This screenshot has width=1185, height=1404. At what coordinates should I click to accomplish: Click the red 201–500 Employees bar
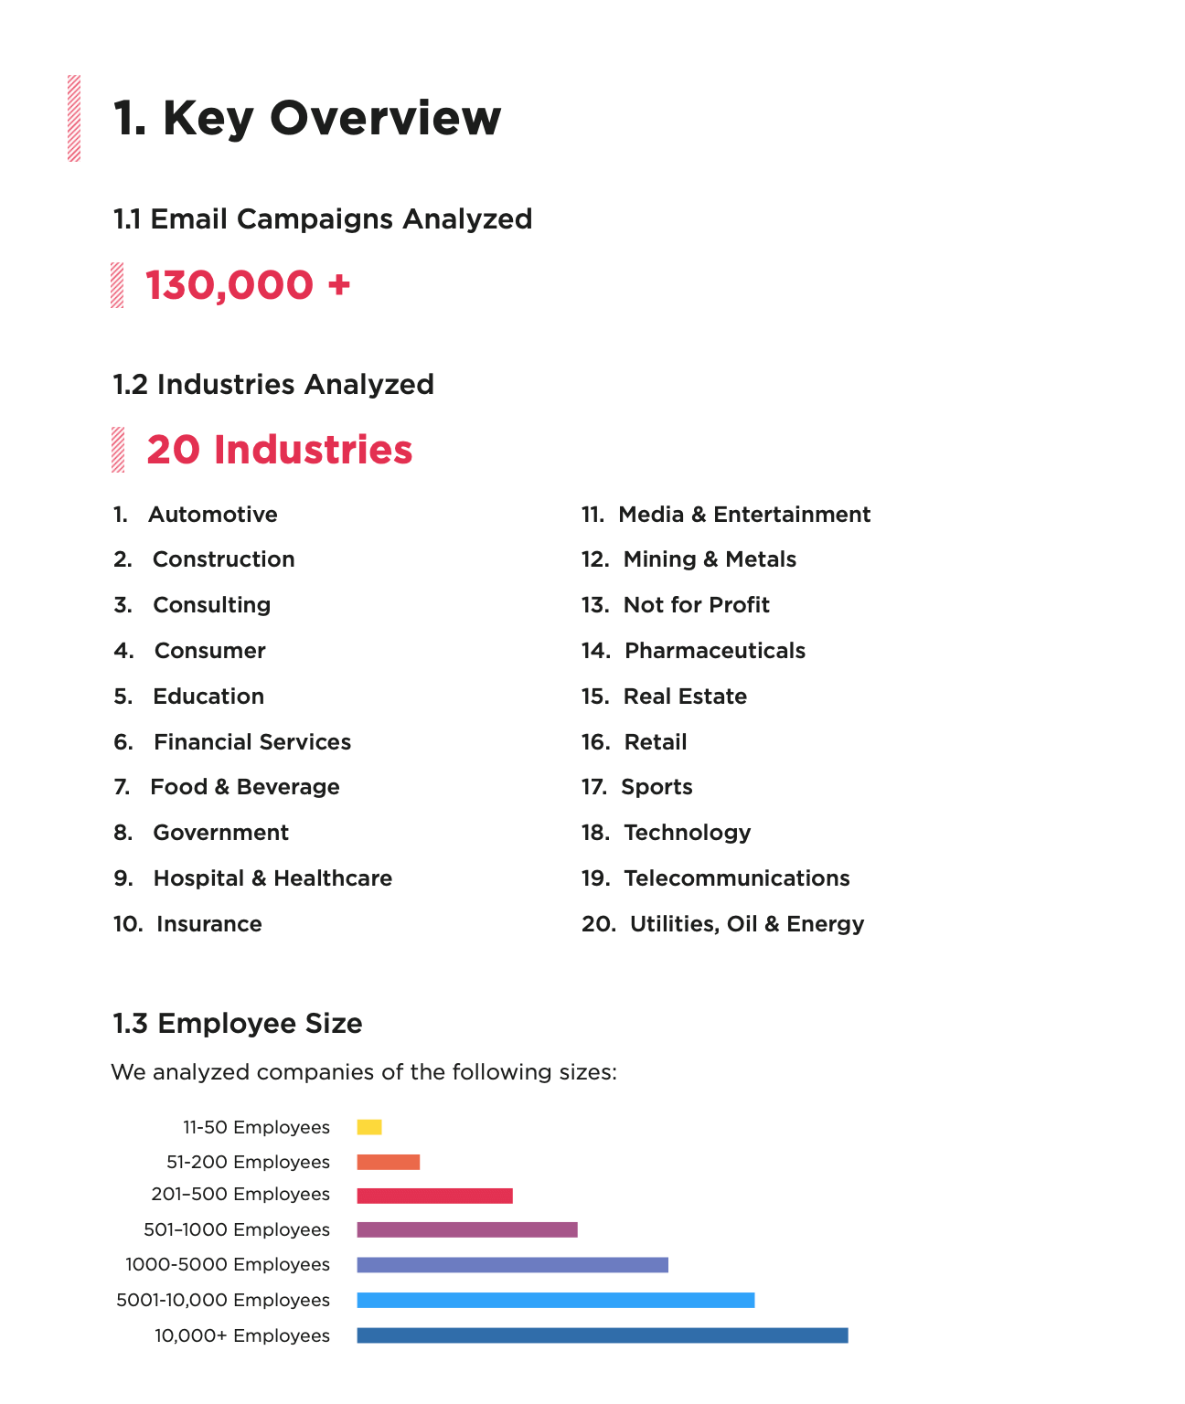(x=435, y=1196)
